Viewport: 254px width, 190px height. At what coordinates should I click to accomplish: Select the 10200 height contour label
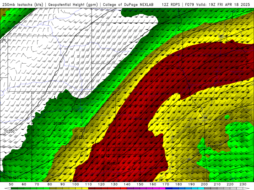(x=9, y=131)
